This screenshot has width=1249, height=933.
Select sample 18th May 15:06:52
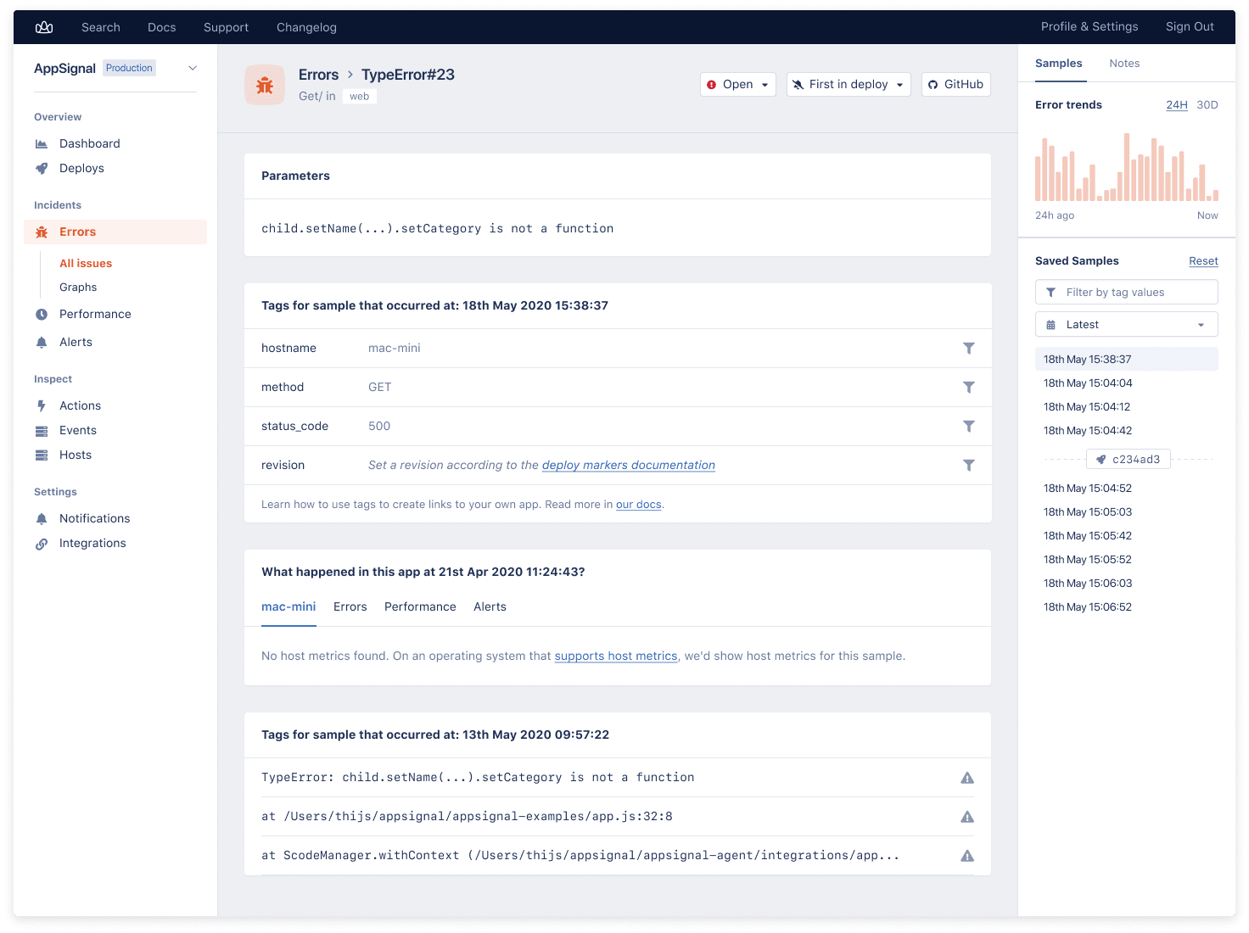[1088, 607]
